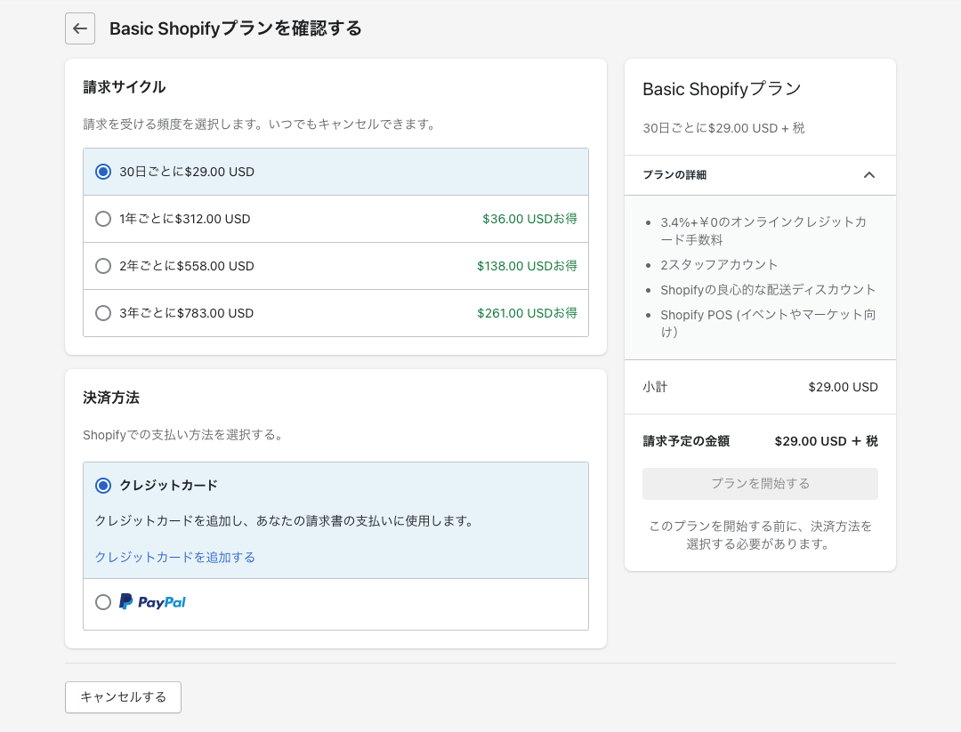Click the $261.00 USDお得 savings label

click(x=527, y=313)
